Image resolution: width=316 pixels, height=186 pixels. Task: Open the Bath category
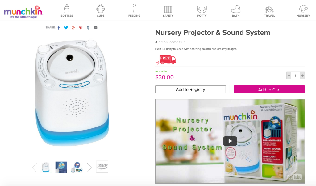(235, 10)
